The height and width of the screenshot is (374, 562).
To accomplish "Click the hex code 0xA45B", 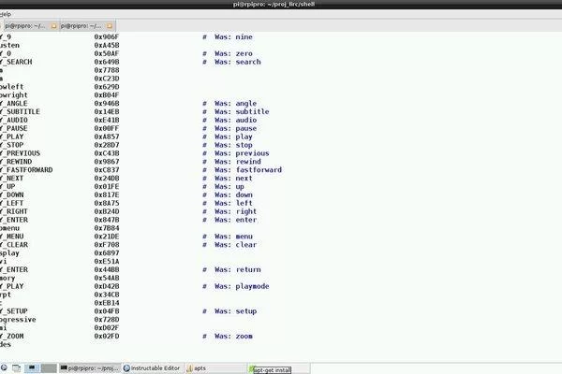I will (107, 45).
